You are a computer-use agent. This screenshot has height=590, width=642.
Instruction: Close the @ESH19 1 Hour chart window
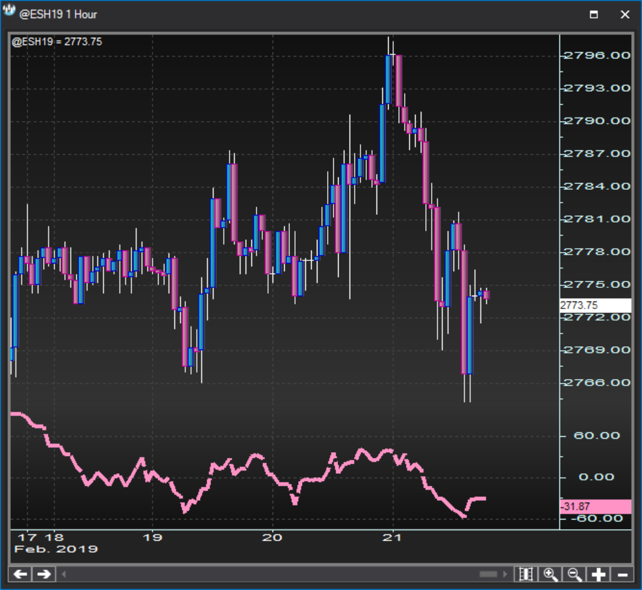pos(625,14)
